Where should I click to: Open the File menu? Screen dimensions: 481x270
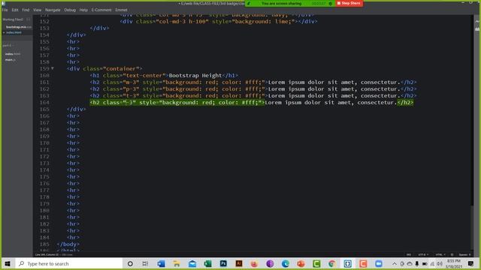pos(5,10)
